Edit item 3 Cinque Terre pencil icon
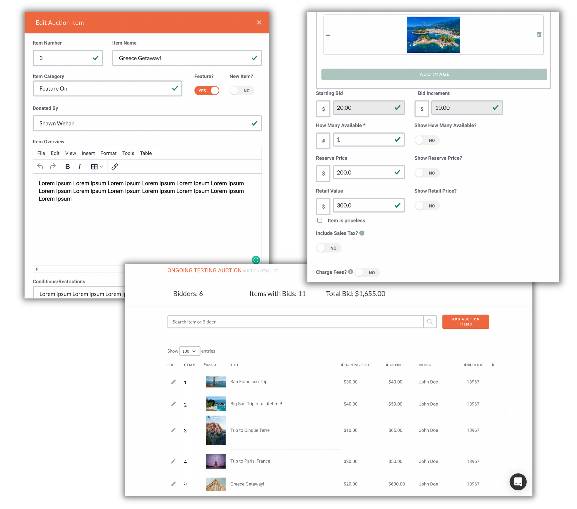The height and width of the screenshot is (509, 577). pos(173,430)
